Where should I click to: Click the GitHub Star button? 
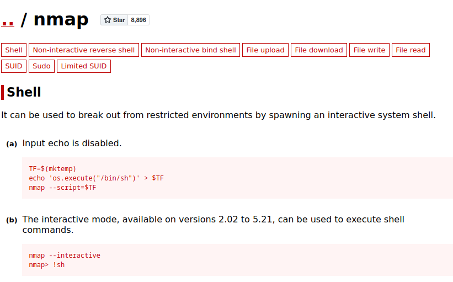point(114,20)
